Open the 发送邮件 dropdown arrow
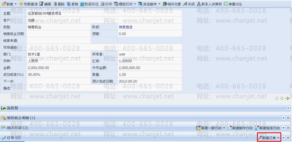 point(159,4)
